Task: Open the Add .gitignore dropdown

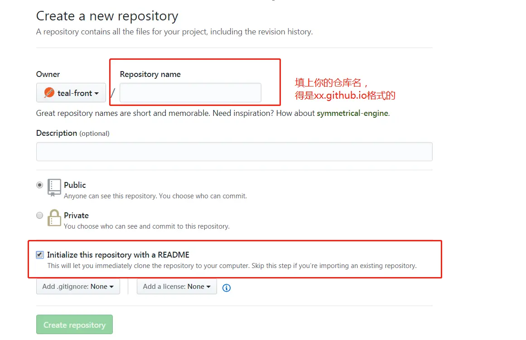Action: [78, 287]
